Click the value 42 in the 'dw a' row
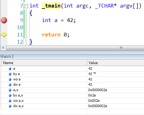The height and width of the screenshot is (115, 144). point(90,85)
